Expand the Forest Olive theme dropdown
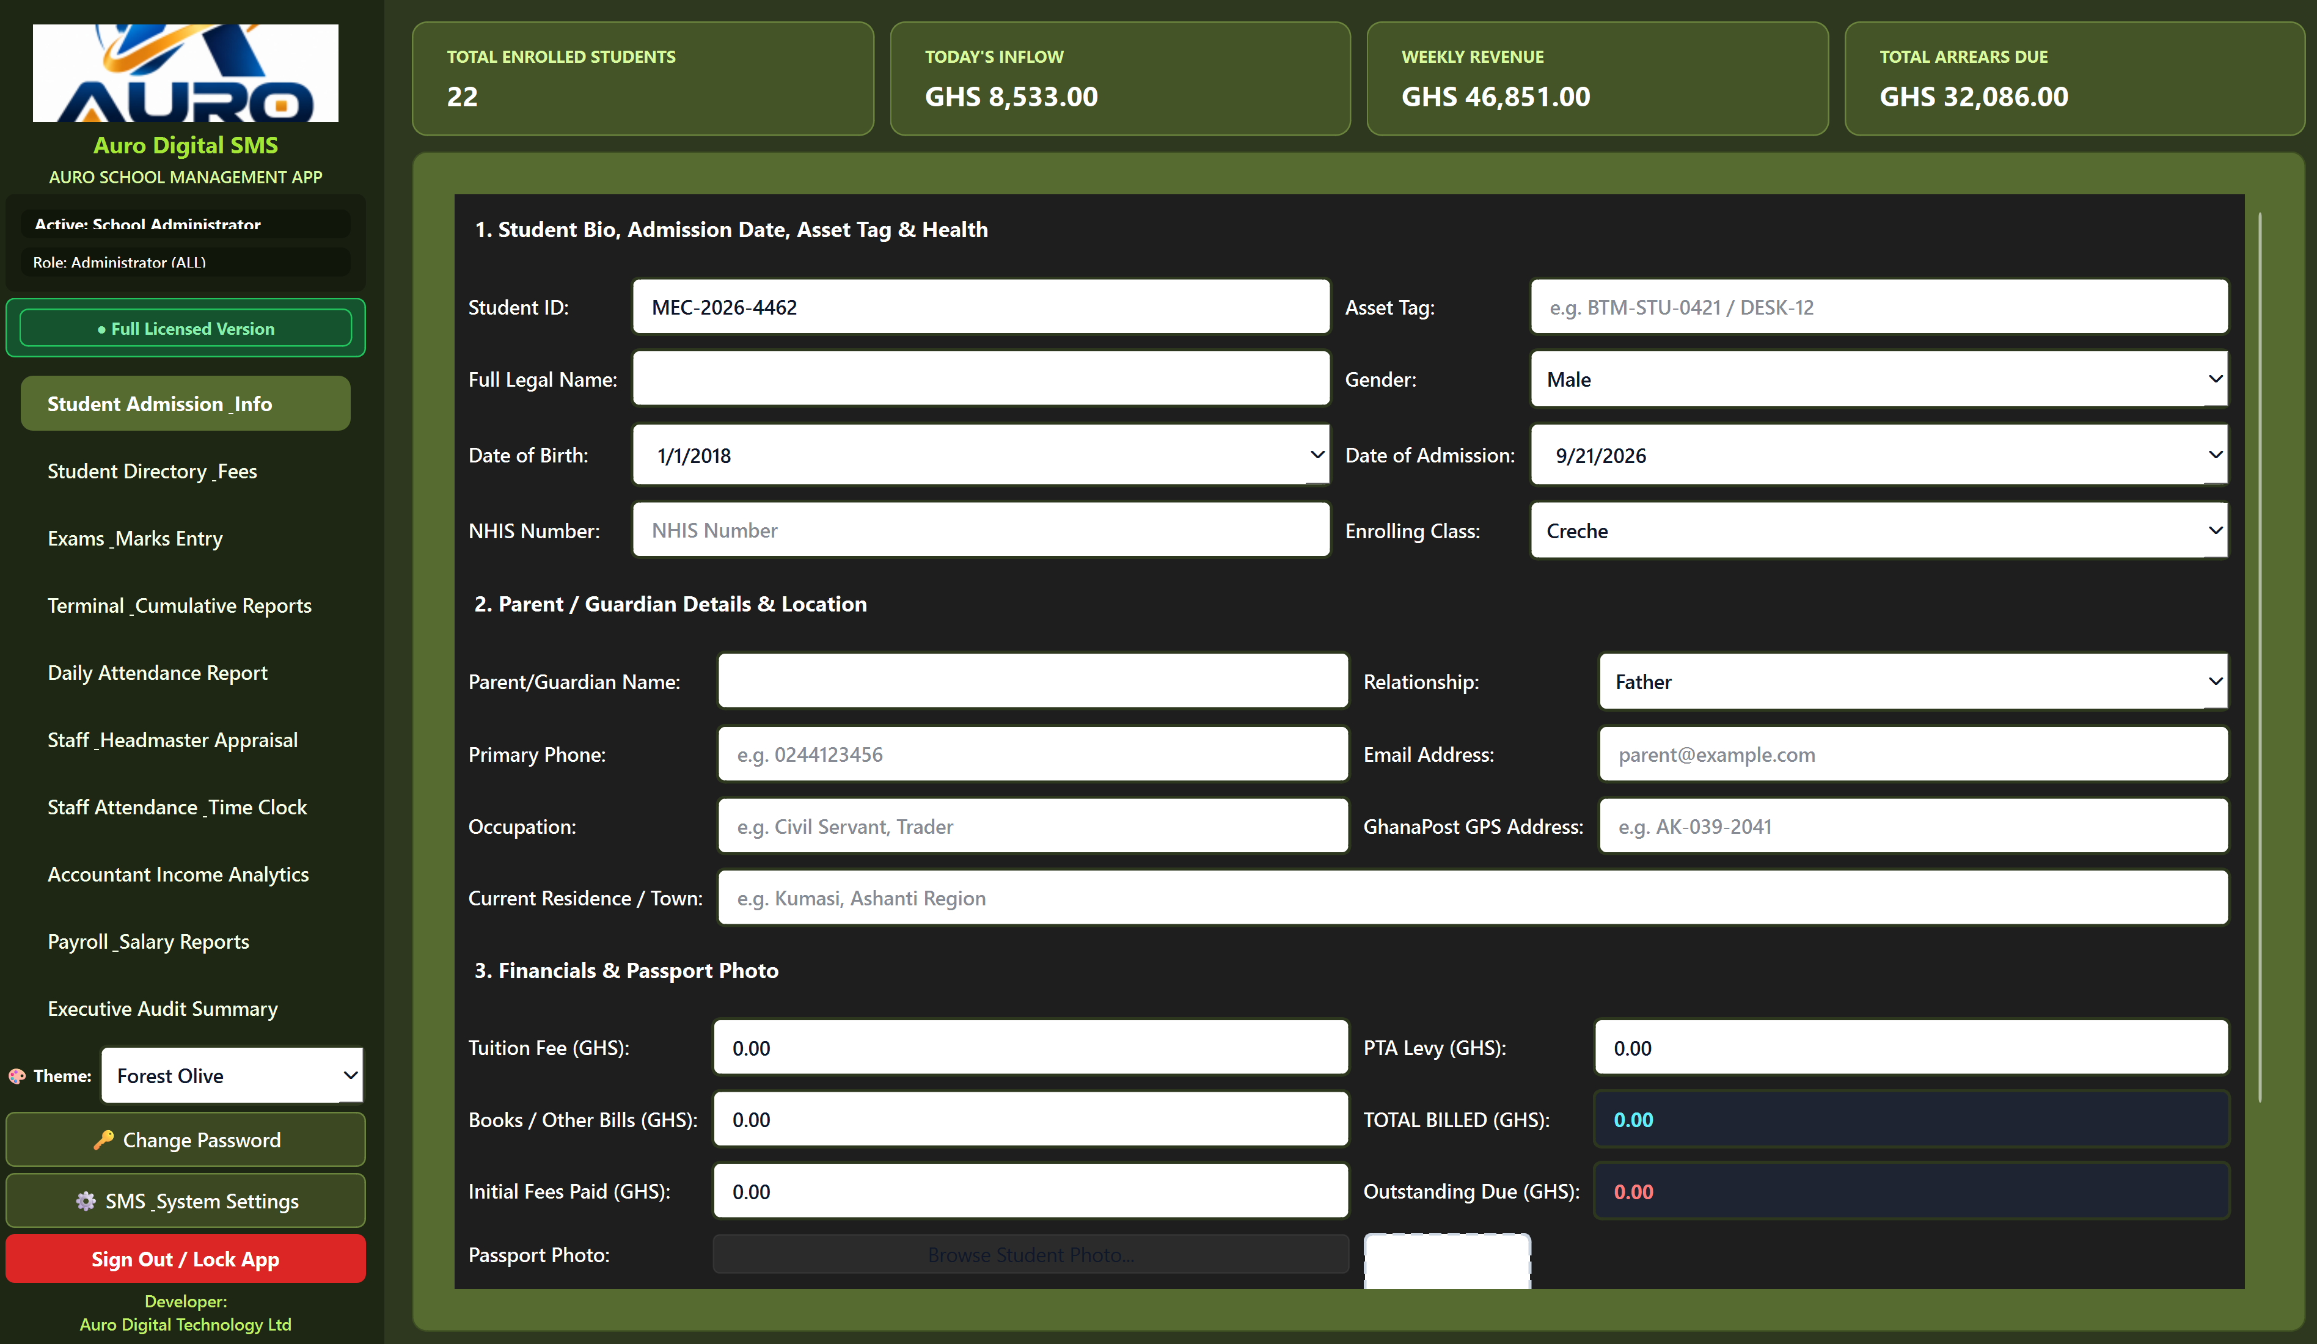Image resolution: width=2317 pixels, height=1344 pixels. click(x=233, y=1075)
